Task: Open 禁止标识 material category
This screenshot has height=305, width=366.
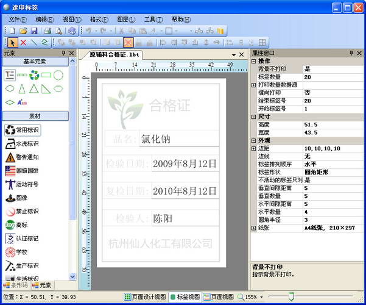Action: pyautogui.click(x=22, y=212)
